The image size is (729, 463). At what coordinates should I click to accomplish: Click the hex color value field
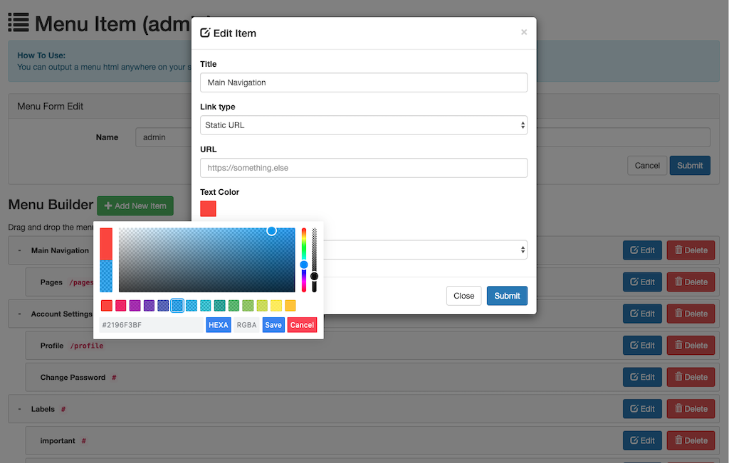point(151,325)
